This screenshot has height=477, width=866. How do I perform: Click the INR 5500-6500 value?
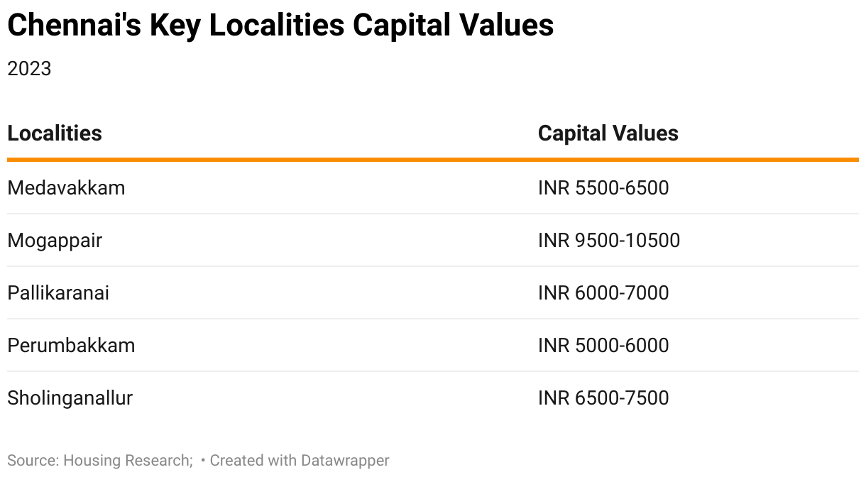point(603,188)
